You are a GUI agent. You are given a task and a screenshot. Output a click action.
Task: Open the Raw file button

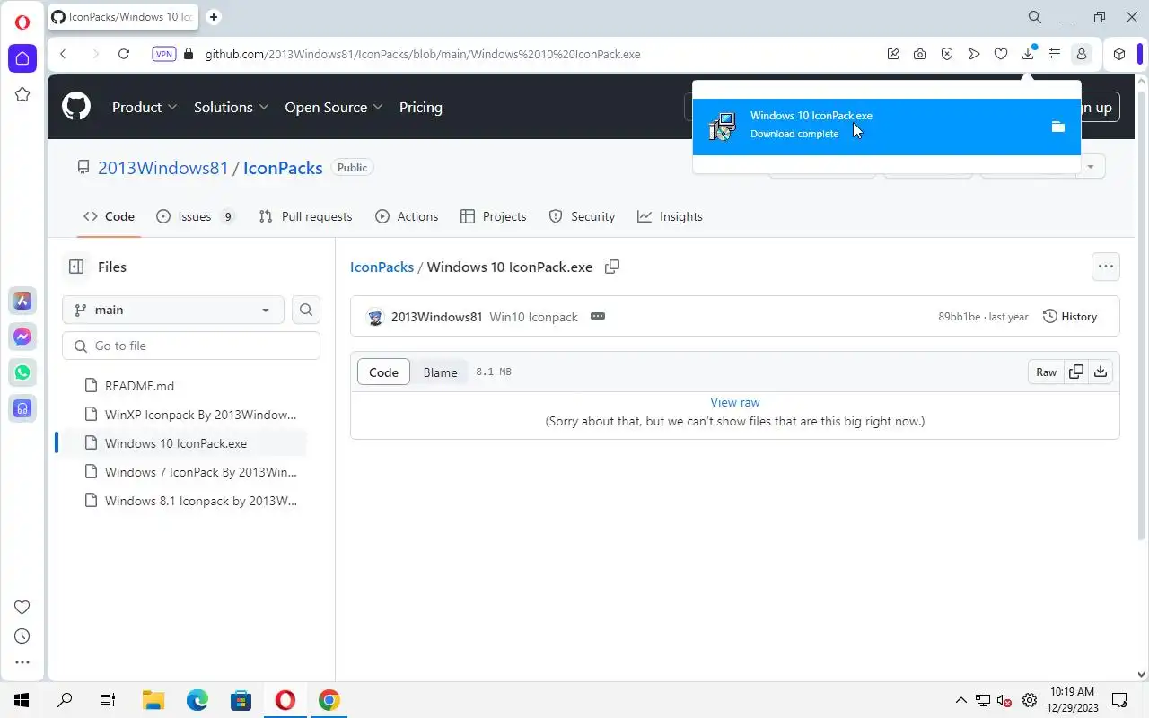1047,372
